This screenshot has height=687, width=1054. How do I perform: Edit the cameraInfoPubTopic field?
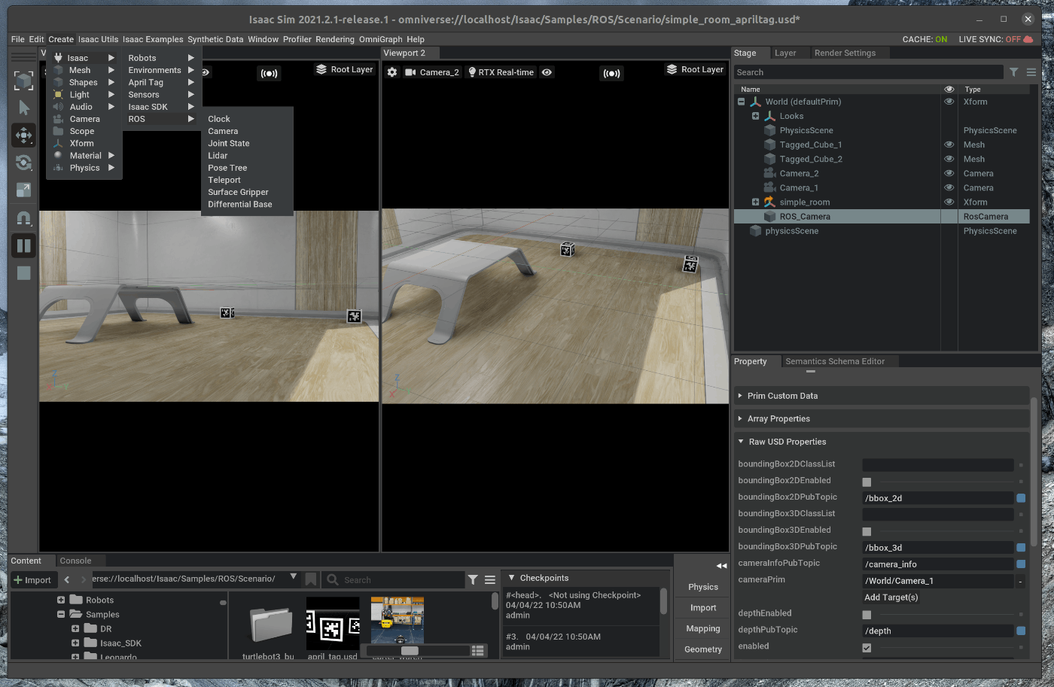point(938,564)
